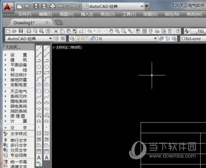Open the 标注(N) menu

pos(172,14)
